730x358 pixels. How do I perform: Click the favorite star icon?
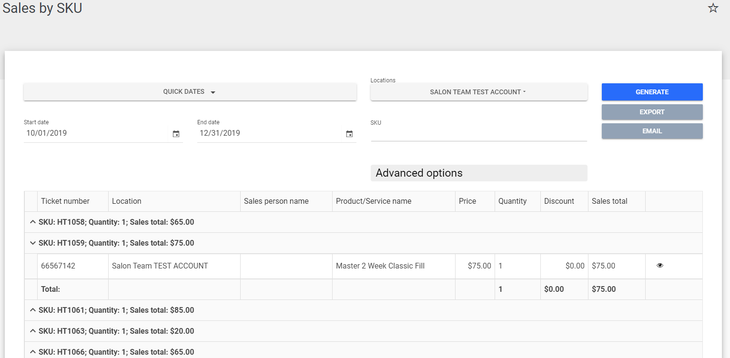pos(713,8)
